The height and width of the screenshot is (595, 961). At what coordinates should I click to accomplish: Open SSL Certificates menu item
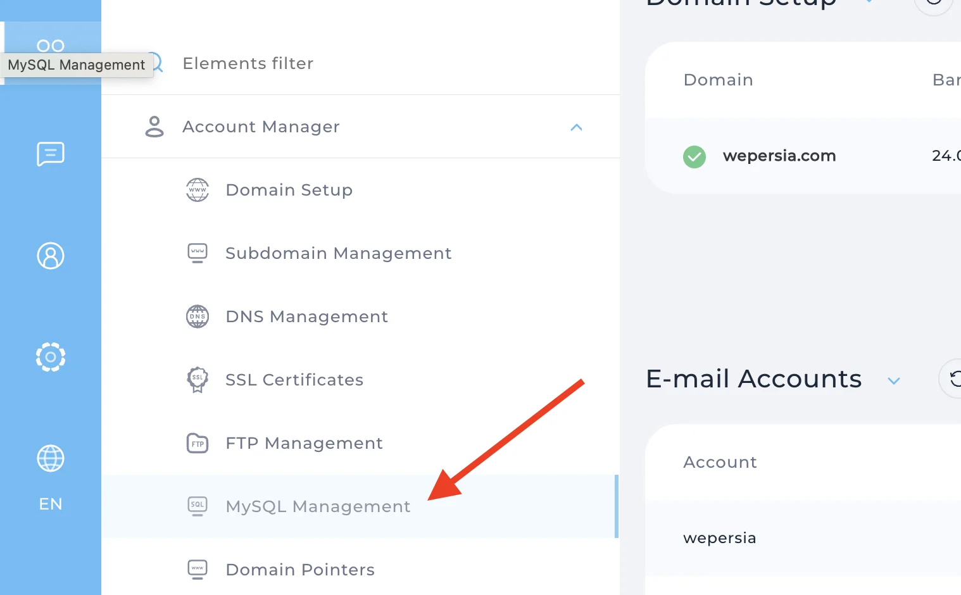(x=360, y=380)
